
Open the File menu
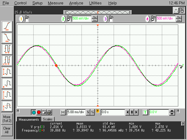click(x=6, y=3)
